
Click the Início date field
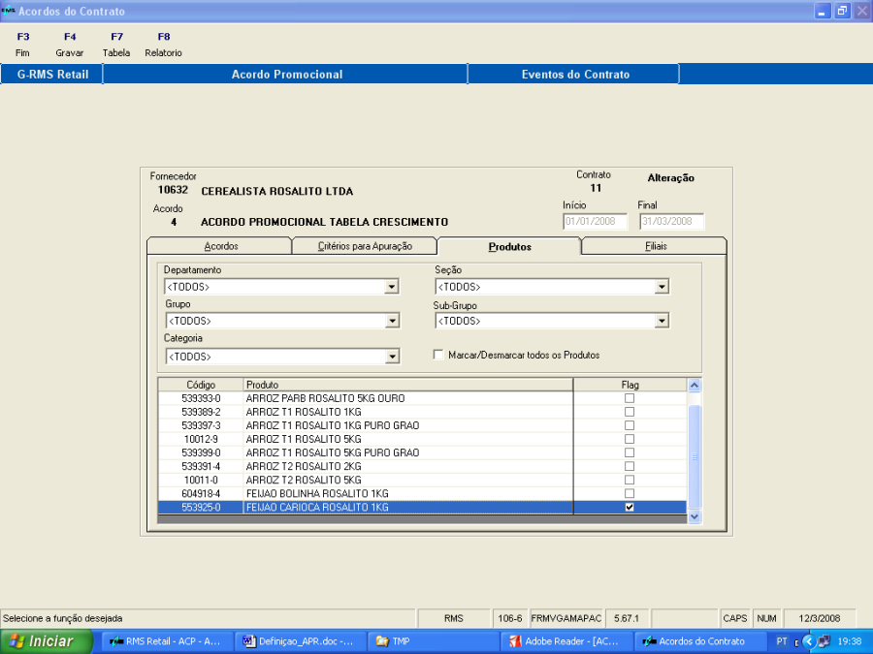[x=595, y=221]
